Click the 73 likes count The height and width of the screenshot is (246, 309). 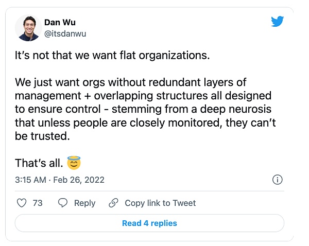38,203
